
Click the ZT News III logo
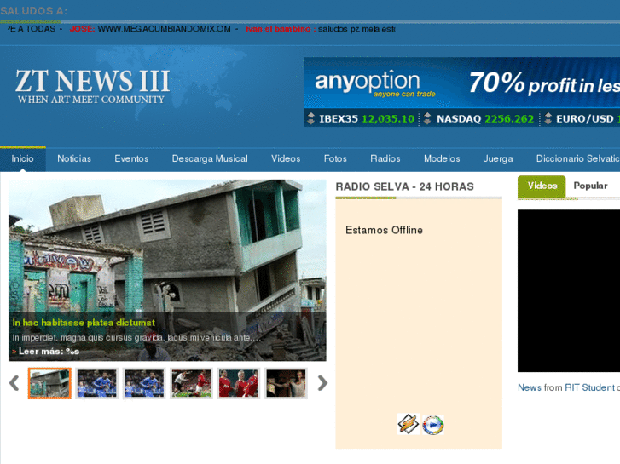pos(92,88)
